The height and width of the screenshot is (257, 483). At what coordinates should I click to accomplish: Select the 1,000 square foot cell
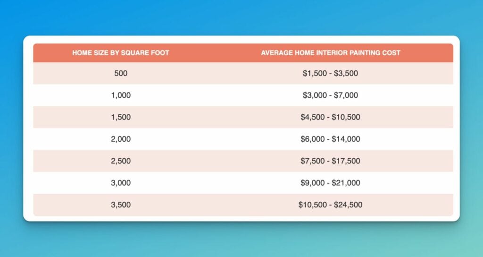pos(121,95)
